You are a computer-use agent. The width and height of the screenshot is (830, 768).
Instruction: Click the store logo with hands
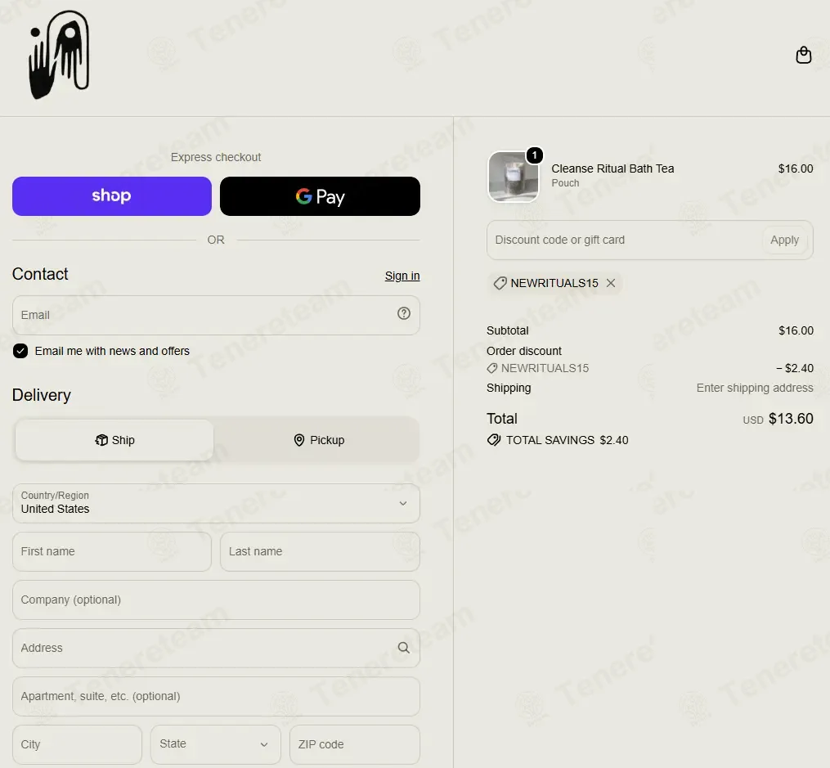(59, 55)
